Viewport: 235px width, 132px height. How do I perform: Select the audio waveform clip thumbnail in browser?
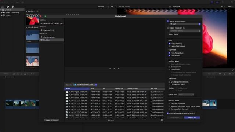click(33, 35)
